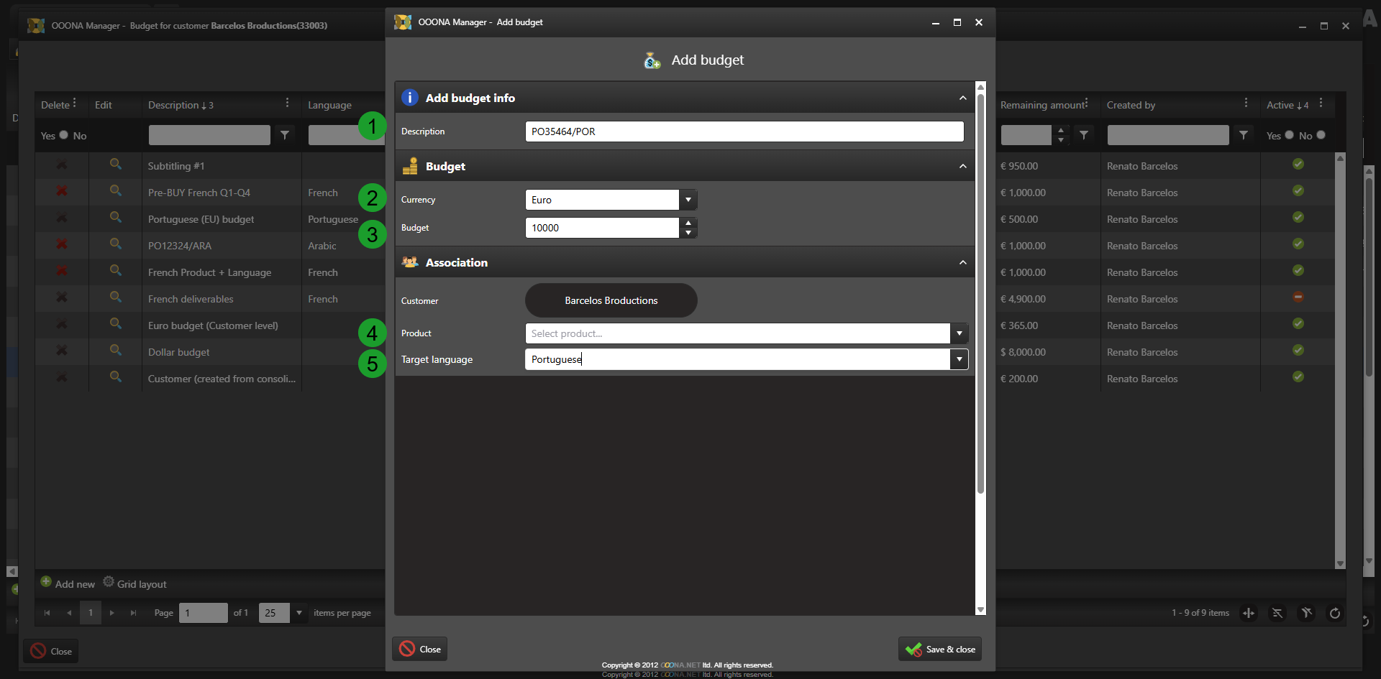The image size is (1381, 679).
Task: Click edit magnifier icon for Subtitling #1
Action: tap(115, 165)
